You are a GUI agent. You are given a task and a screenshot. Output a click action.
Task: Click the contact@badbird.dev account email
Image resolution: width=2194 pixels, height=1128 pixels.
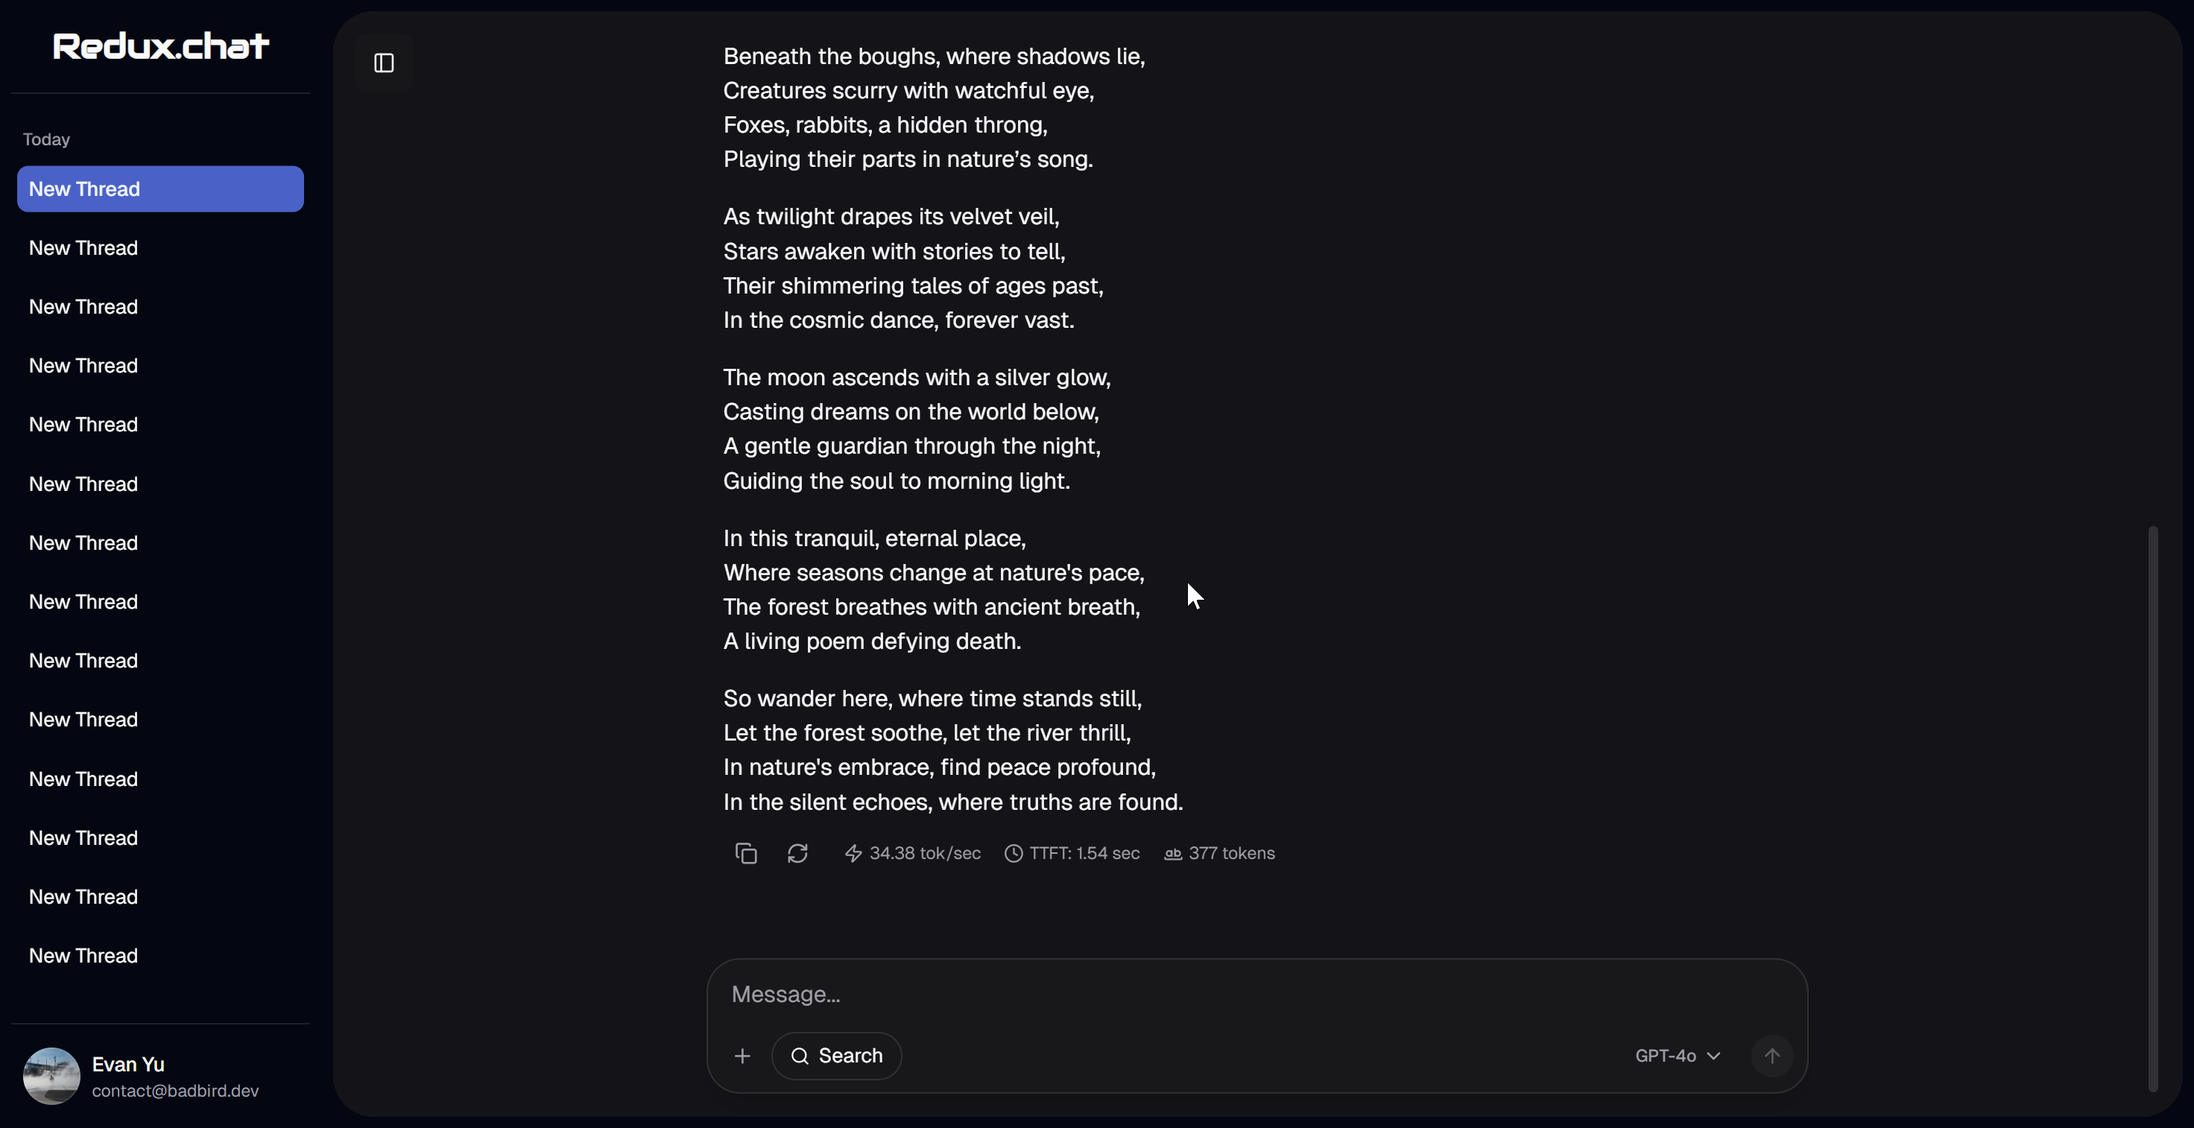[175, 1091]
